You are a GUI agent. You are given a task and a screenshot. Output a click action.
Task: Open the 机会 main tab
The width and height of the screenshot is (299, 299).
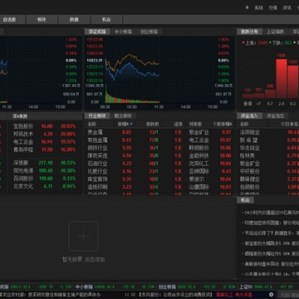[x=106, y=20]
